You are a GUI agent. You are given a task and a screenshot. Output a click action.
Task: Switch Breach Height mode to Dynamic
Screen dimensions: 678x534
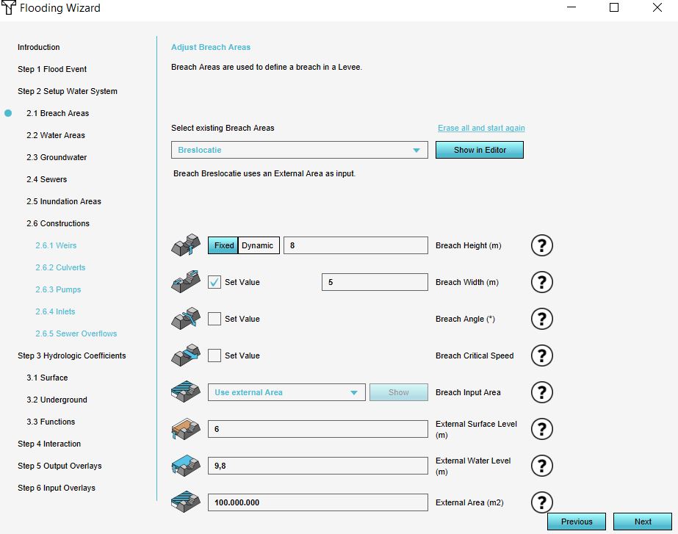click(x=258, y=245)
